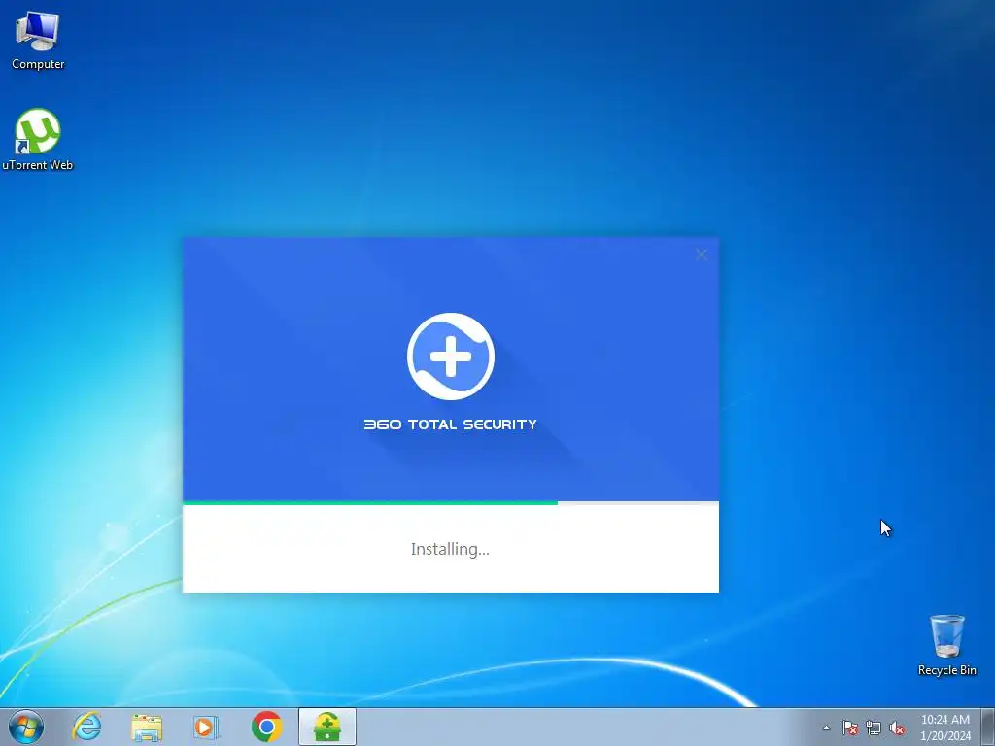995x746 pixels.
Task: Launch Google Chrome from taskbar
Action: (x=266, y=727)
